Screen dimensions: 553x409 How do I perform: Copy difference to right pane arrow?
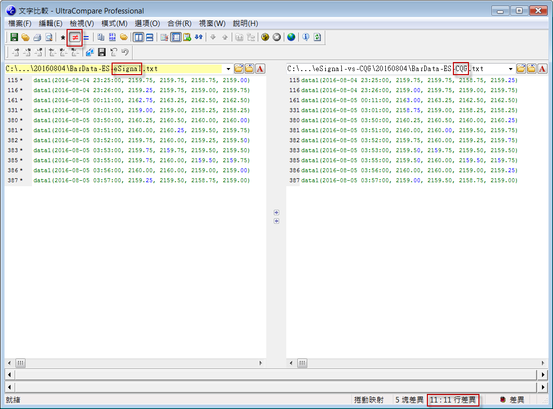[276, 212]
